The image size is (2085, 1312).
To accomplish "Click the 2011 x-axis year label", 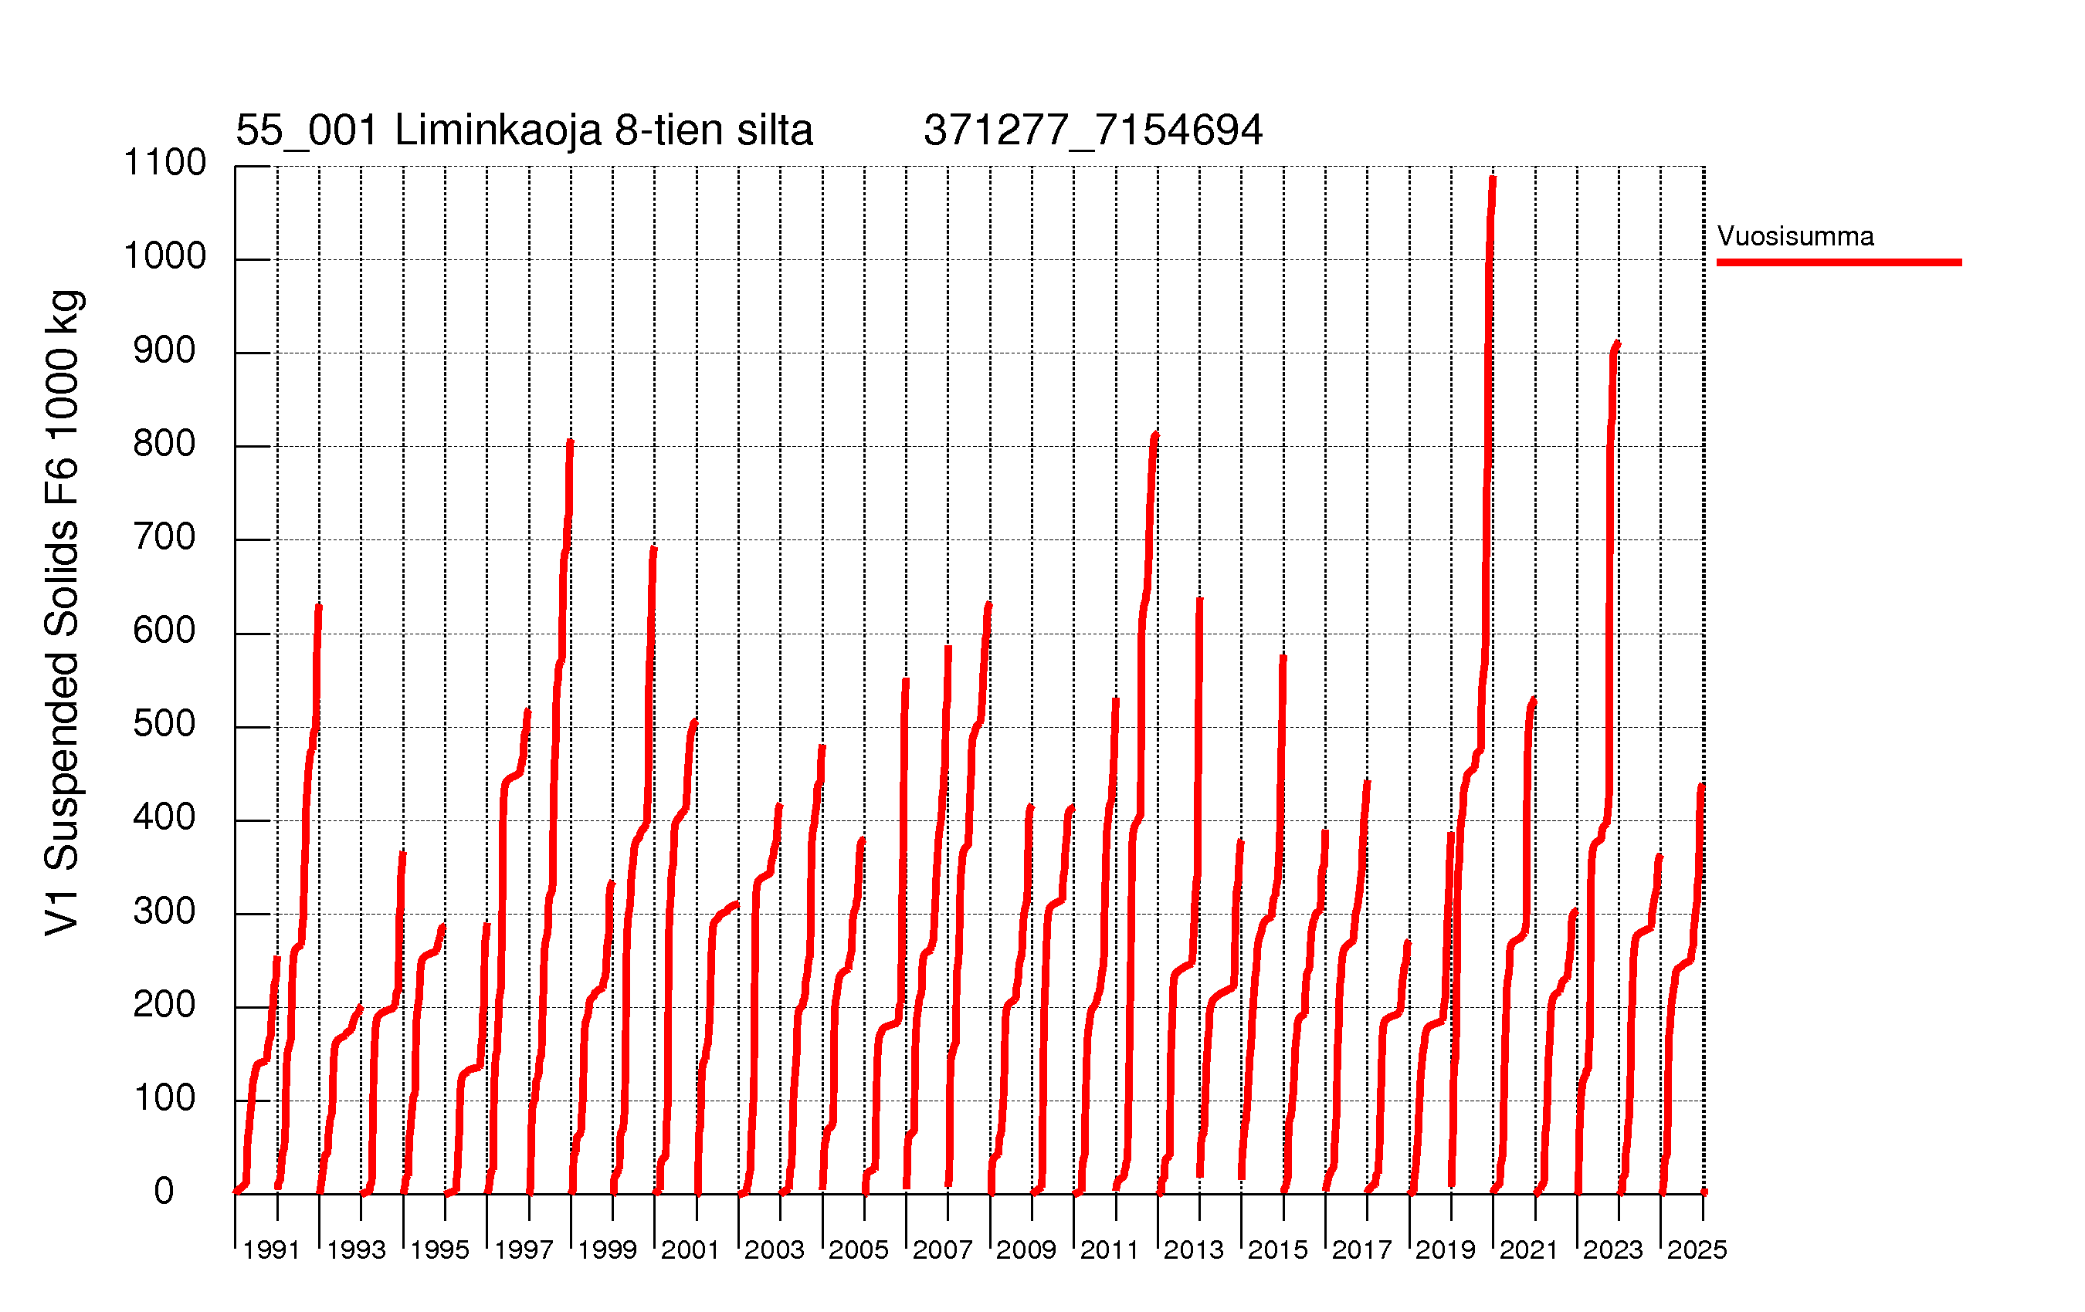I will 1109,1250.
